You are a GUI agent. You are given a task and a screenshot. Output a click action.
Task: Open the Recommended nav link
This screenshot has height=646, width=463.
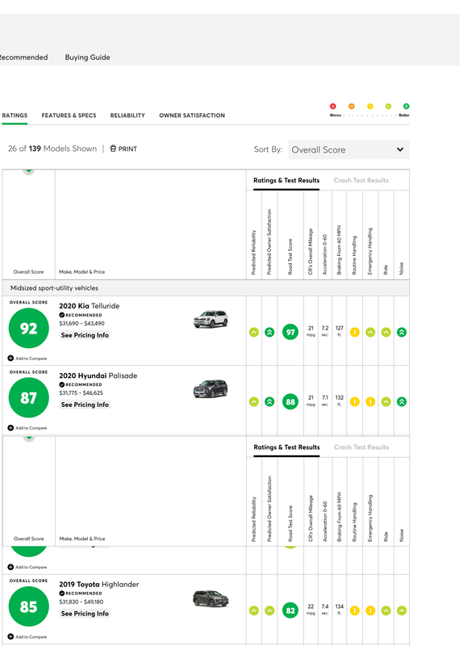pyautogui.click(x=23, y=57)
